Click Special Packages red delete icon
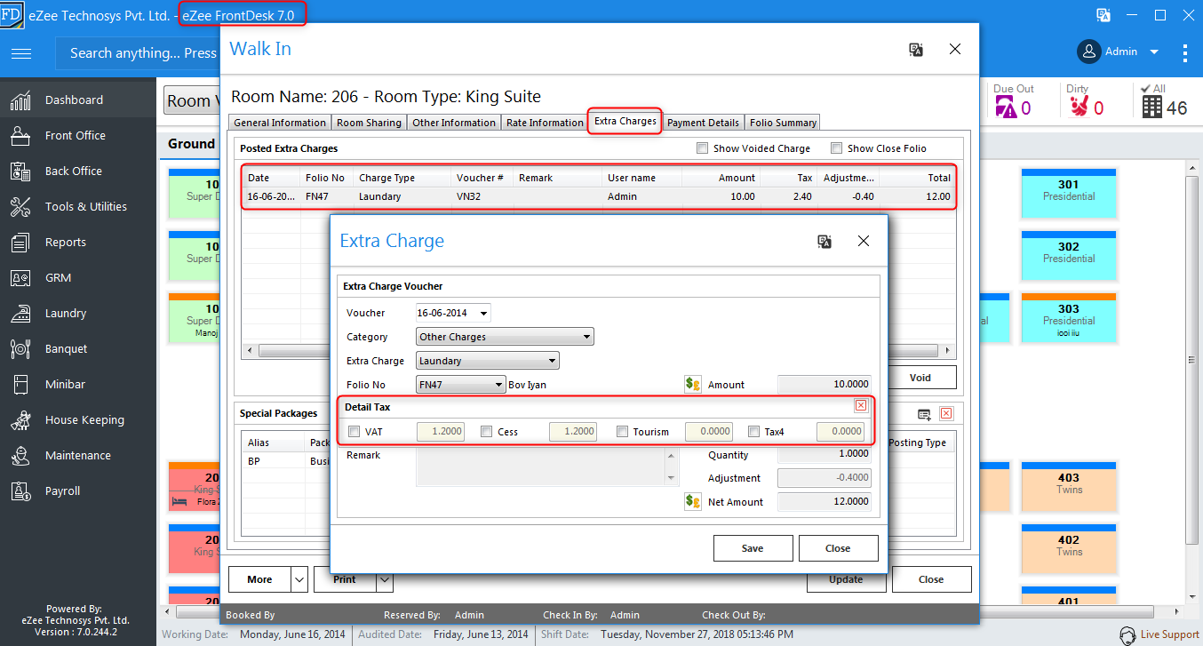Viewport: 1203px width, 646px height. 946,414
